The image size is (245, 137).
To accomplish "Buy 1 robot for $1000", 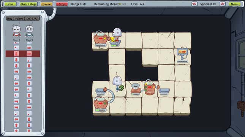I will click(x=23, y=18).
